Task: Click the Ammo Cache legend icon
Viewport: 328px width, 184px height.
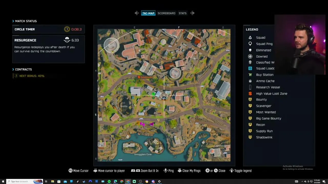Action: click(x=250, y=81)
